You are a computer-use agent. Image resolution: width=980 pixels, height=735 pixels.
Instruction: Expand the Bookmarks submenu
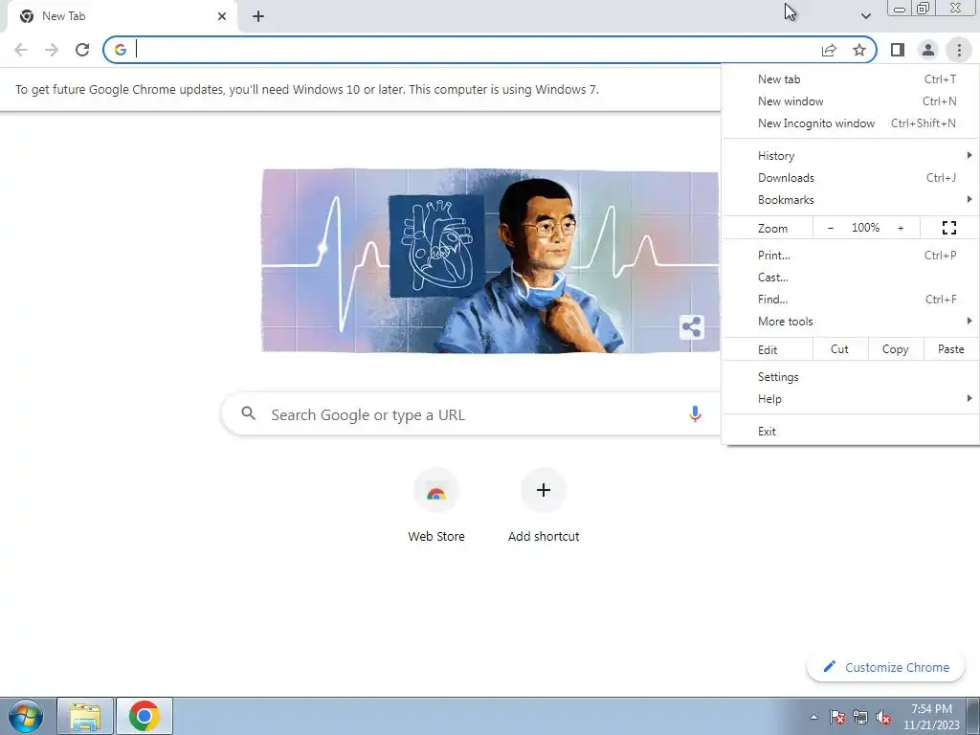coord(851,199)
